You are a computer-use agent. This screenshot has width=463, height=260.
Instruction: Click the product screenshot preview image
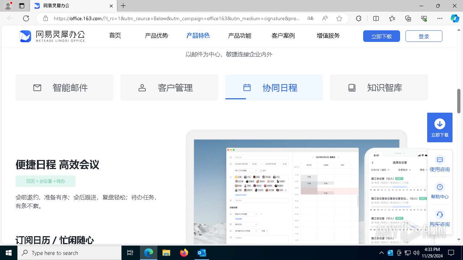(306, 187)
